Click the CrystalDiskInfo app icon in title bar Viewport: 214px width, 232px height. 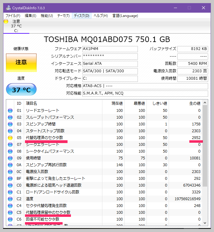pos(8,8)
